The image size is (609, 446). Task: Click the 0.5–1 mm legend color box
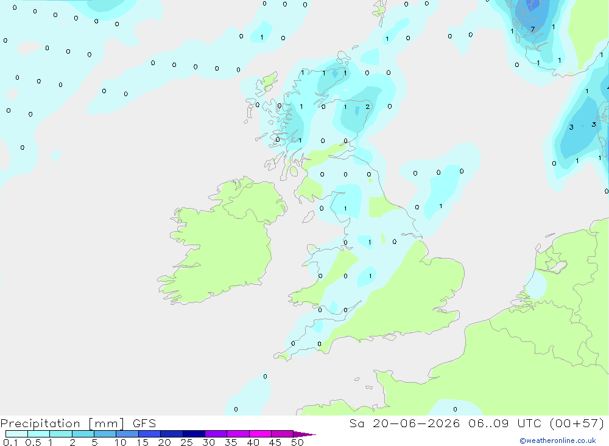click(x=39, y=434)
